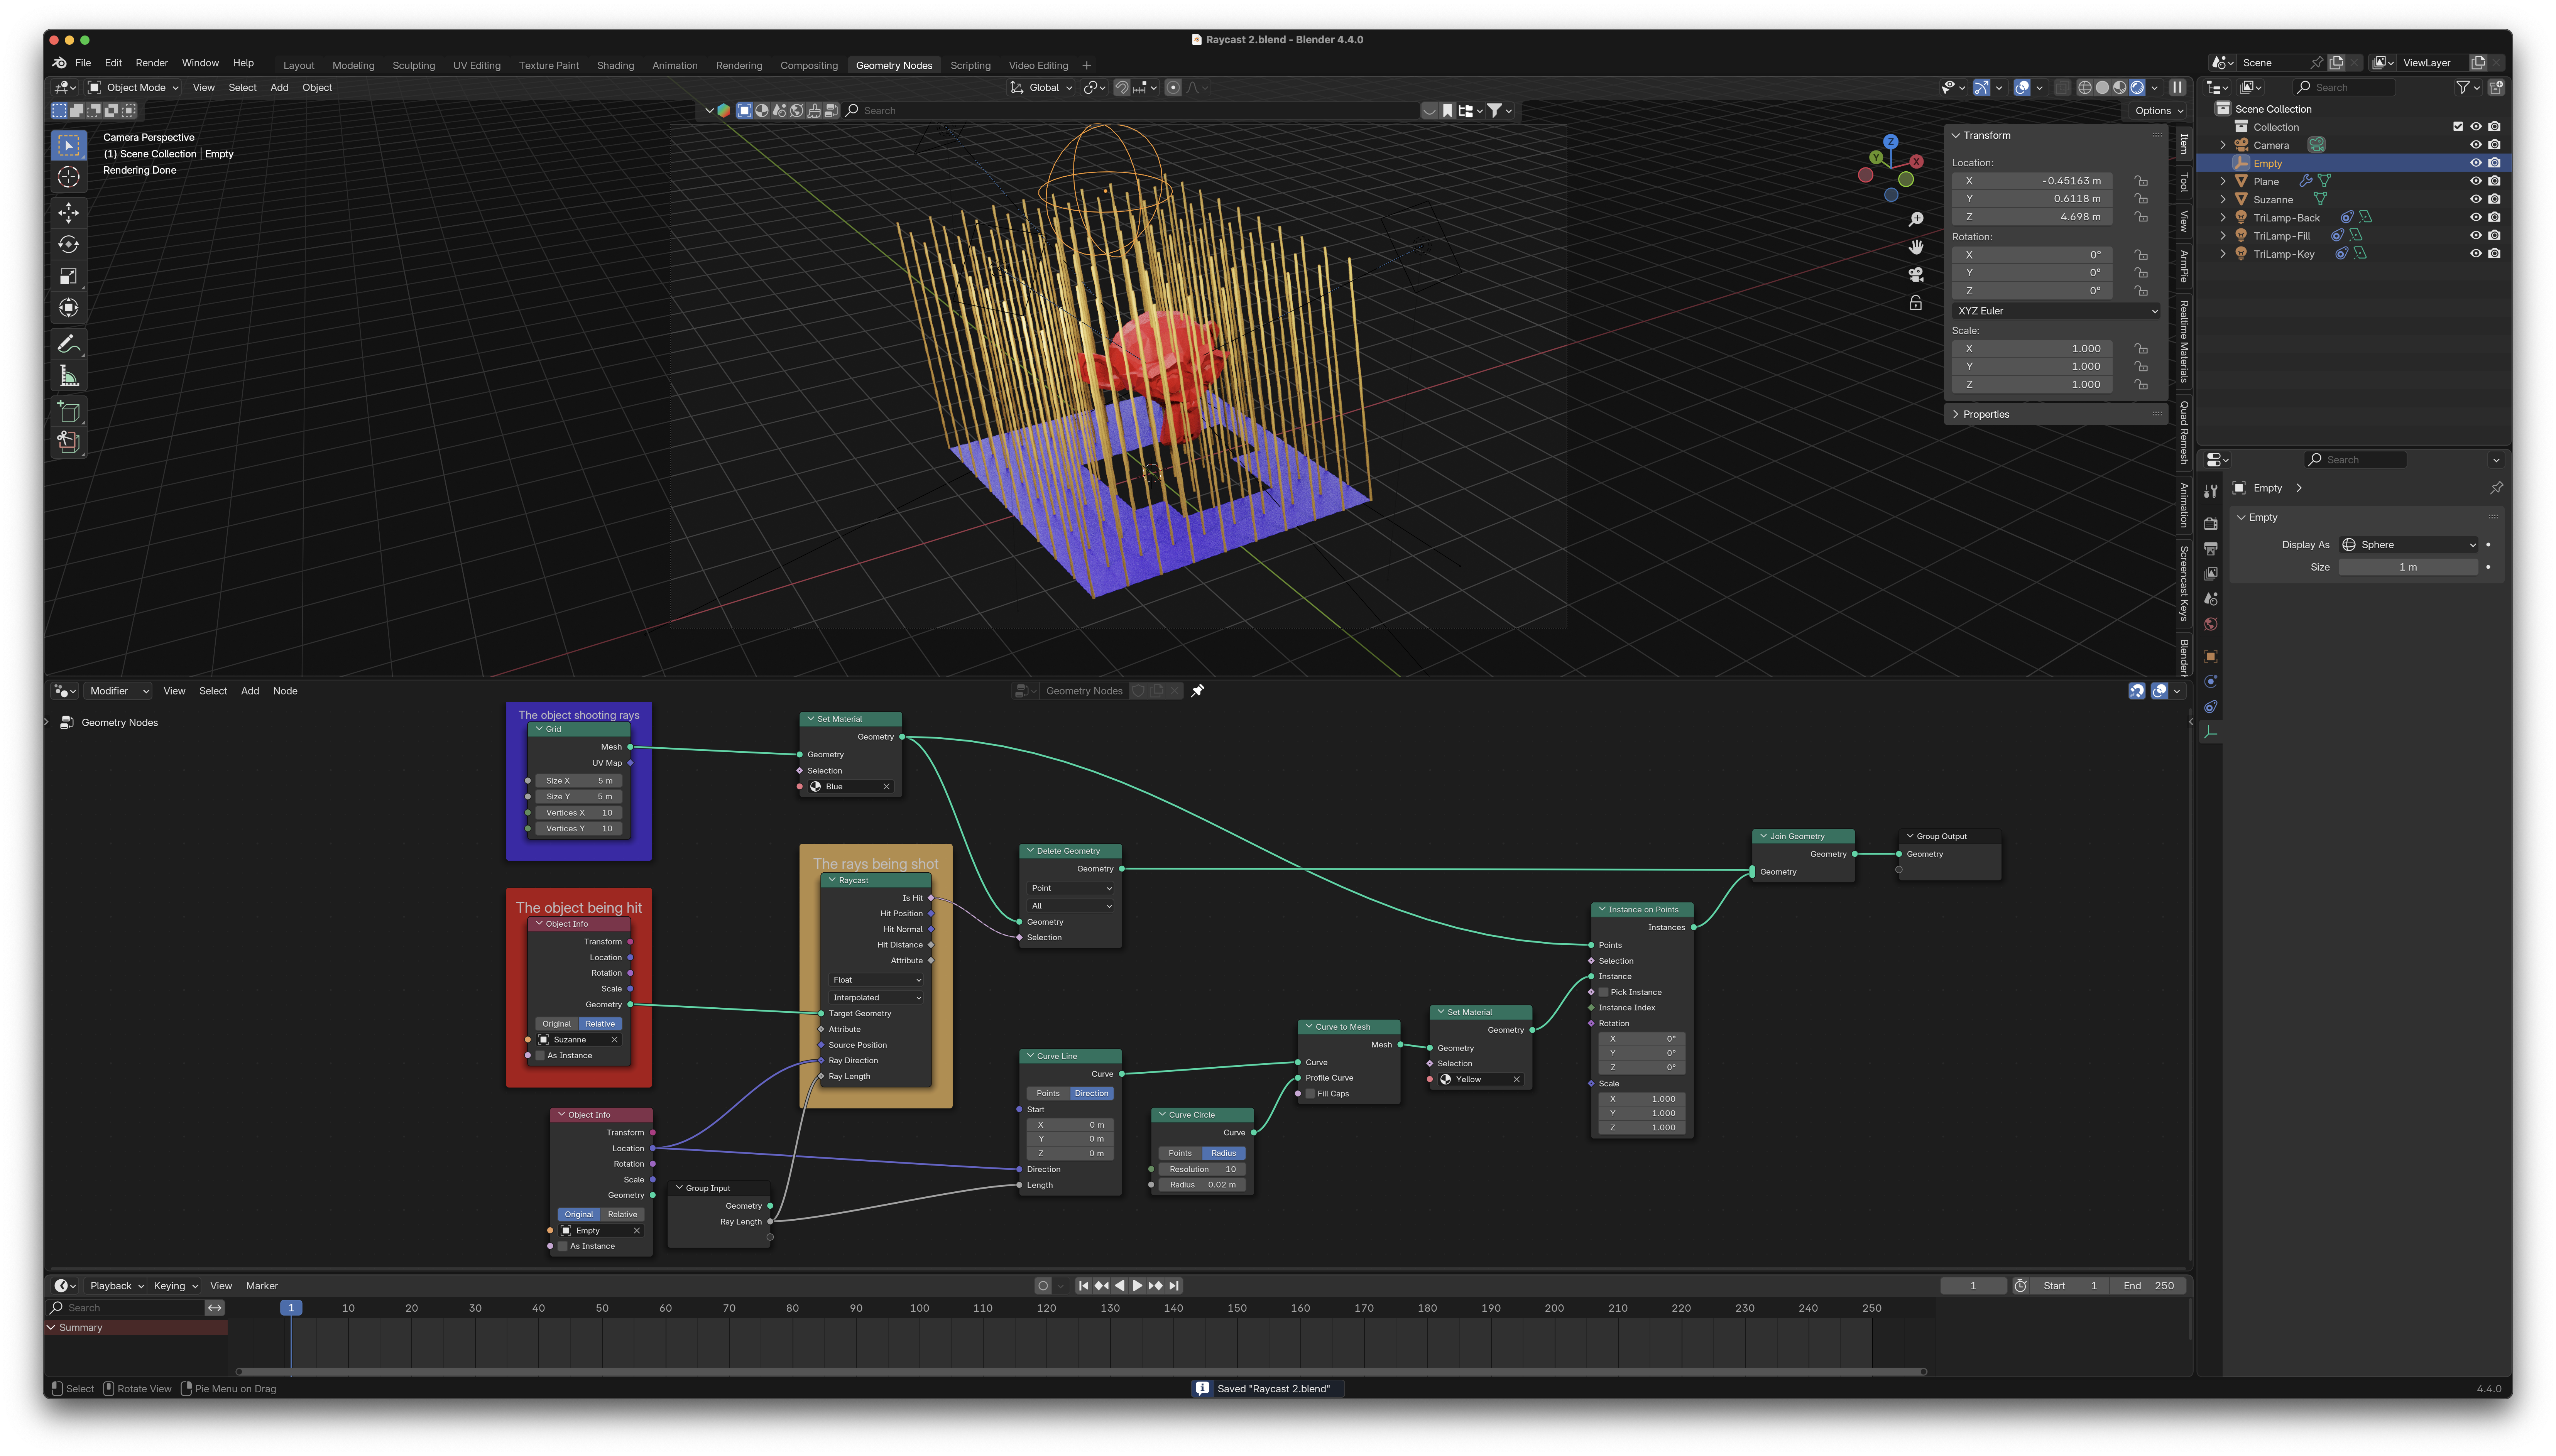Enable As Instance for Suzanne Object Info

pyautogui.click(x=540, y=1056)
